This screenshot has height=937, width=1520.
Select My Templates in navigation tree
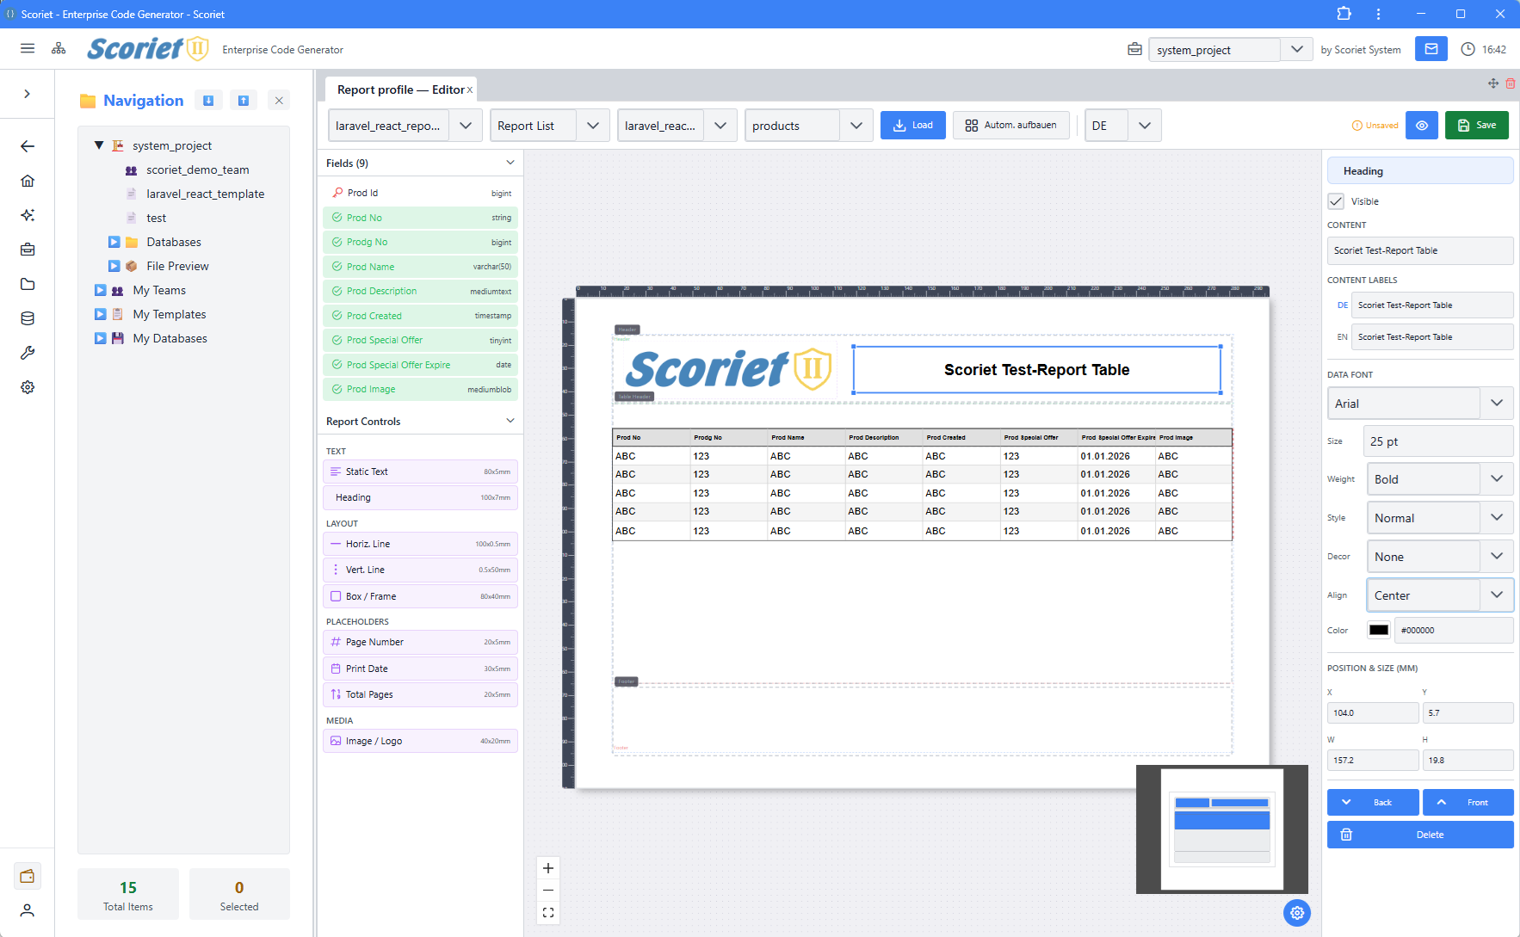click(169, 315)
